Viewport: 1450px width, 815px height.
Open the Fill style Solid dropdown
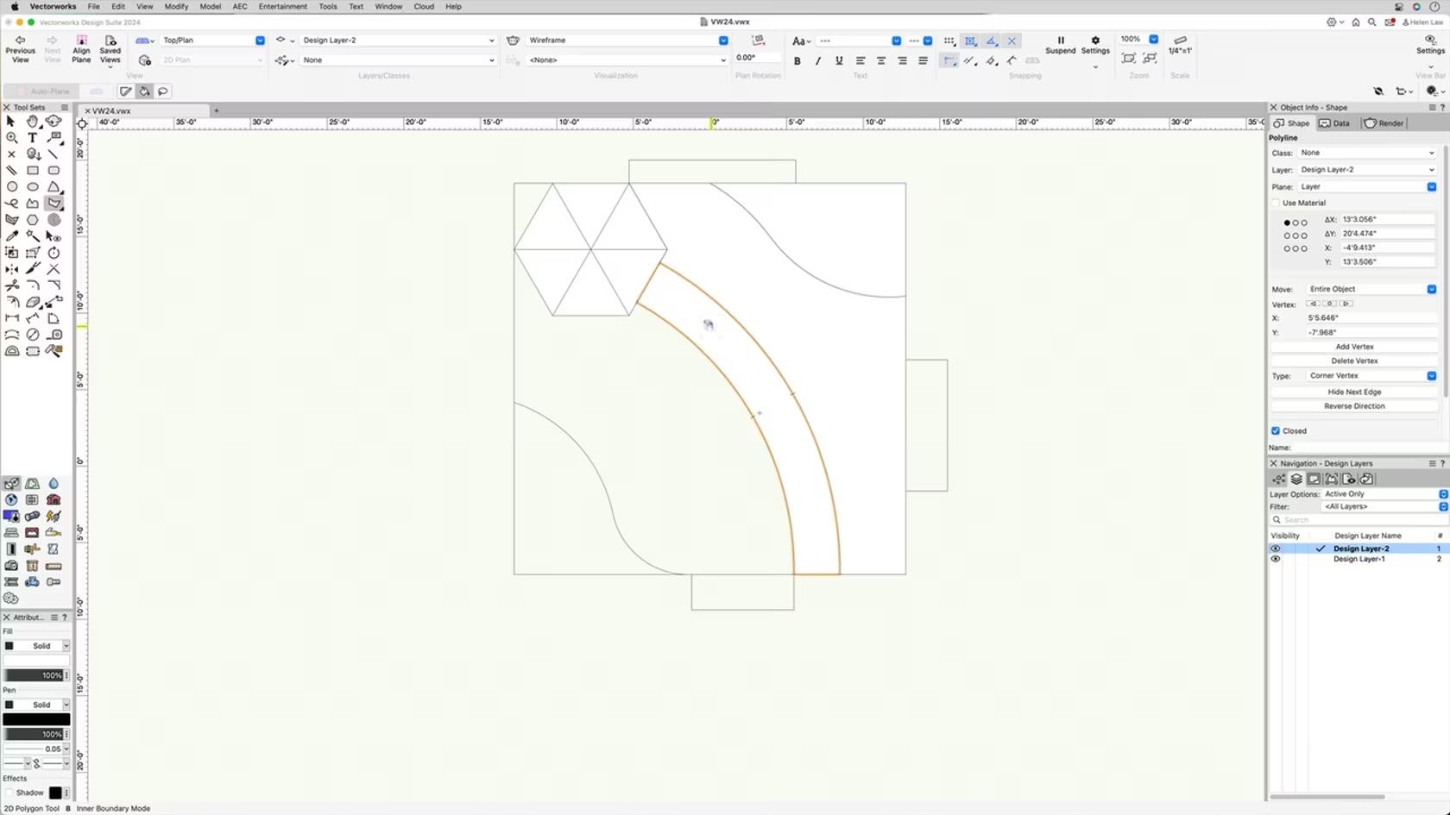click(x=36, y=646)
